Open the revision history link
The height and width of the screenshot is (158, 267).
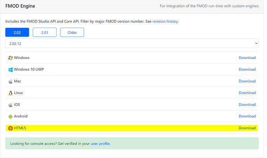165,21
